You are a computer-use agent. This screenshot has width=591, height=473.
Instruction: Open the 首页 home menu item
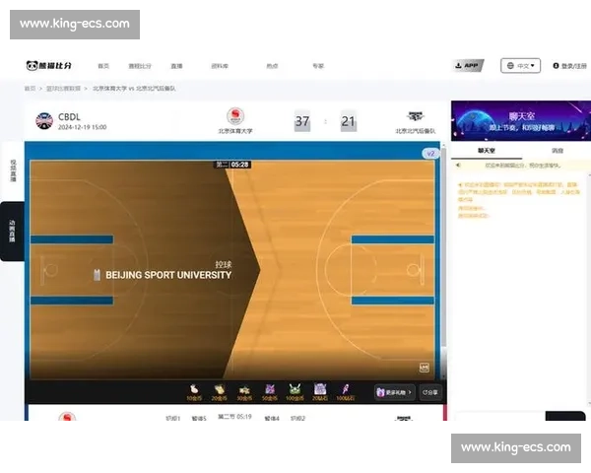coord(103,66)
